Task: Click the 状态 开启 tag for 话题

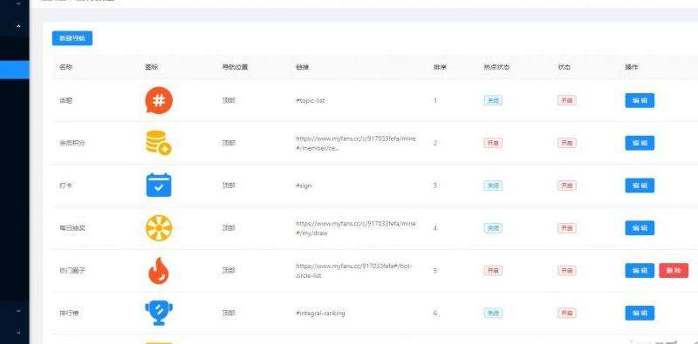Action: coord(566,100)
